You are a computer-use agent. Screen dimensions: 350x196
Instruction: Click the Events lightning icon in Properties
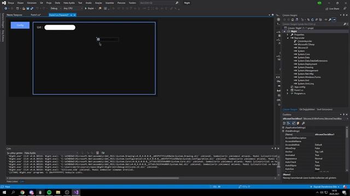298,124
